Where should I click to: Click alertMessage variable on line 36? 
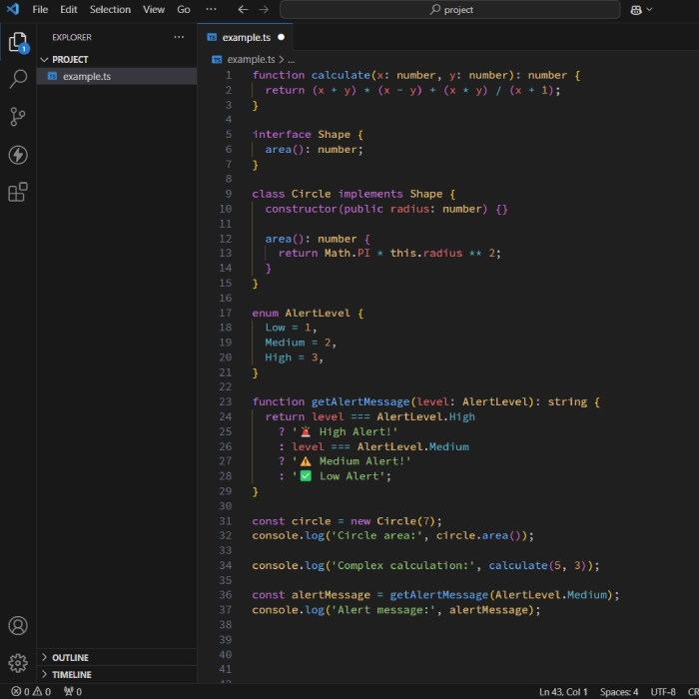click(331, 595)
